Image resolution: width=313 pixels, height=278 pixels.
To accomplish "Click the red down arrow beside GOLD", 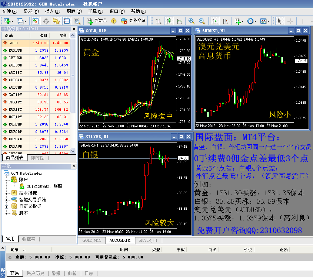I will (x=5, y=43).
